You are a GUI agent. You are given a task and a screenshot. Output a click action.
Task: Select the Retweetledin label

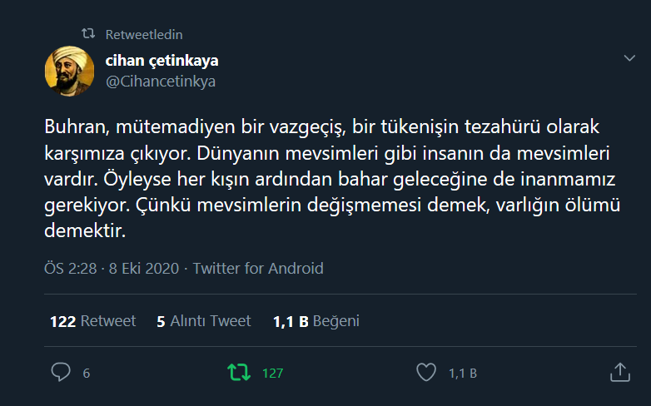pyautogui.click(x=144, y=34)
